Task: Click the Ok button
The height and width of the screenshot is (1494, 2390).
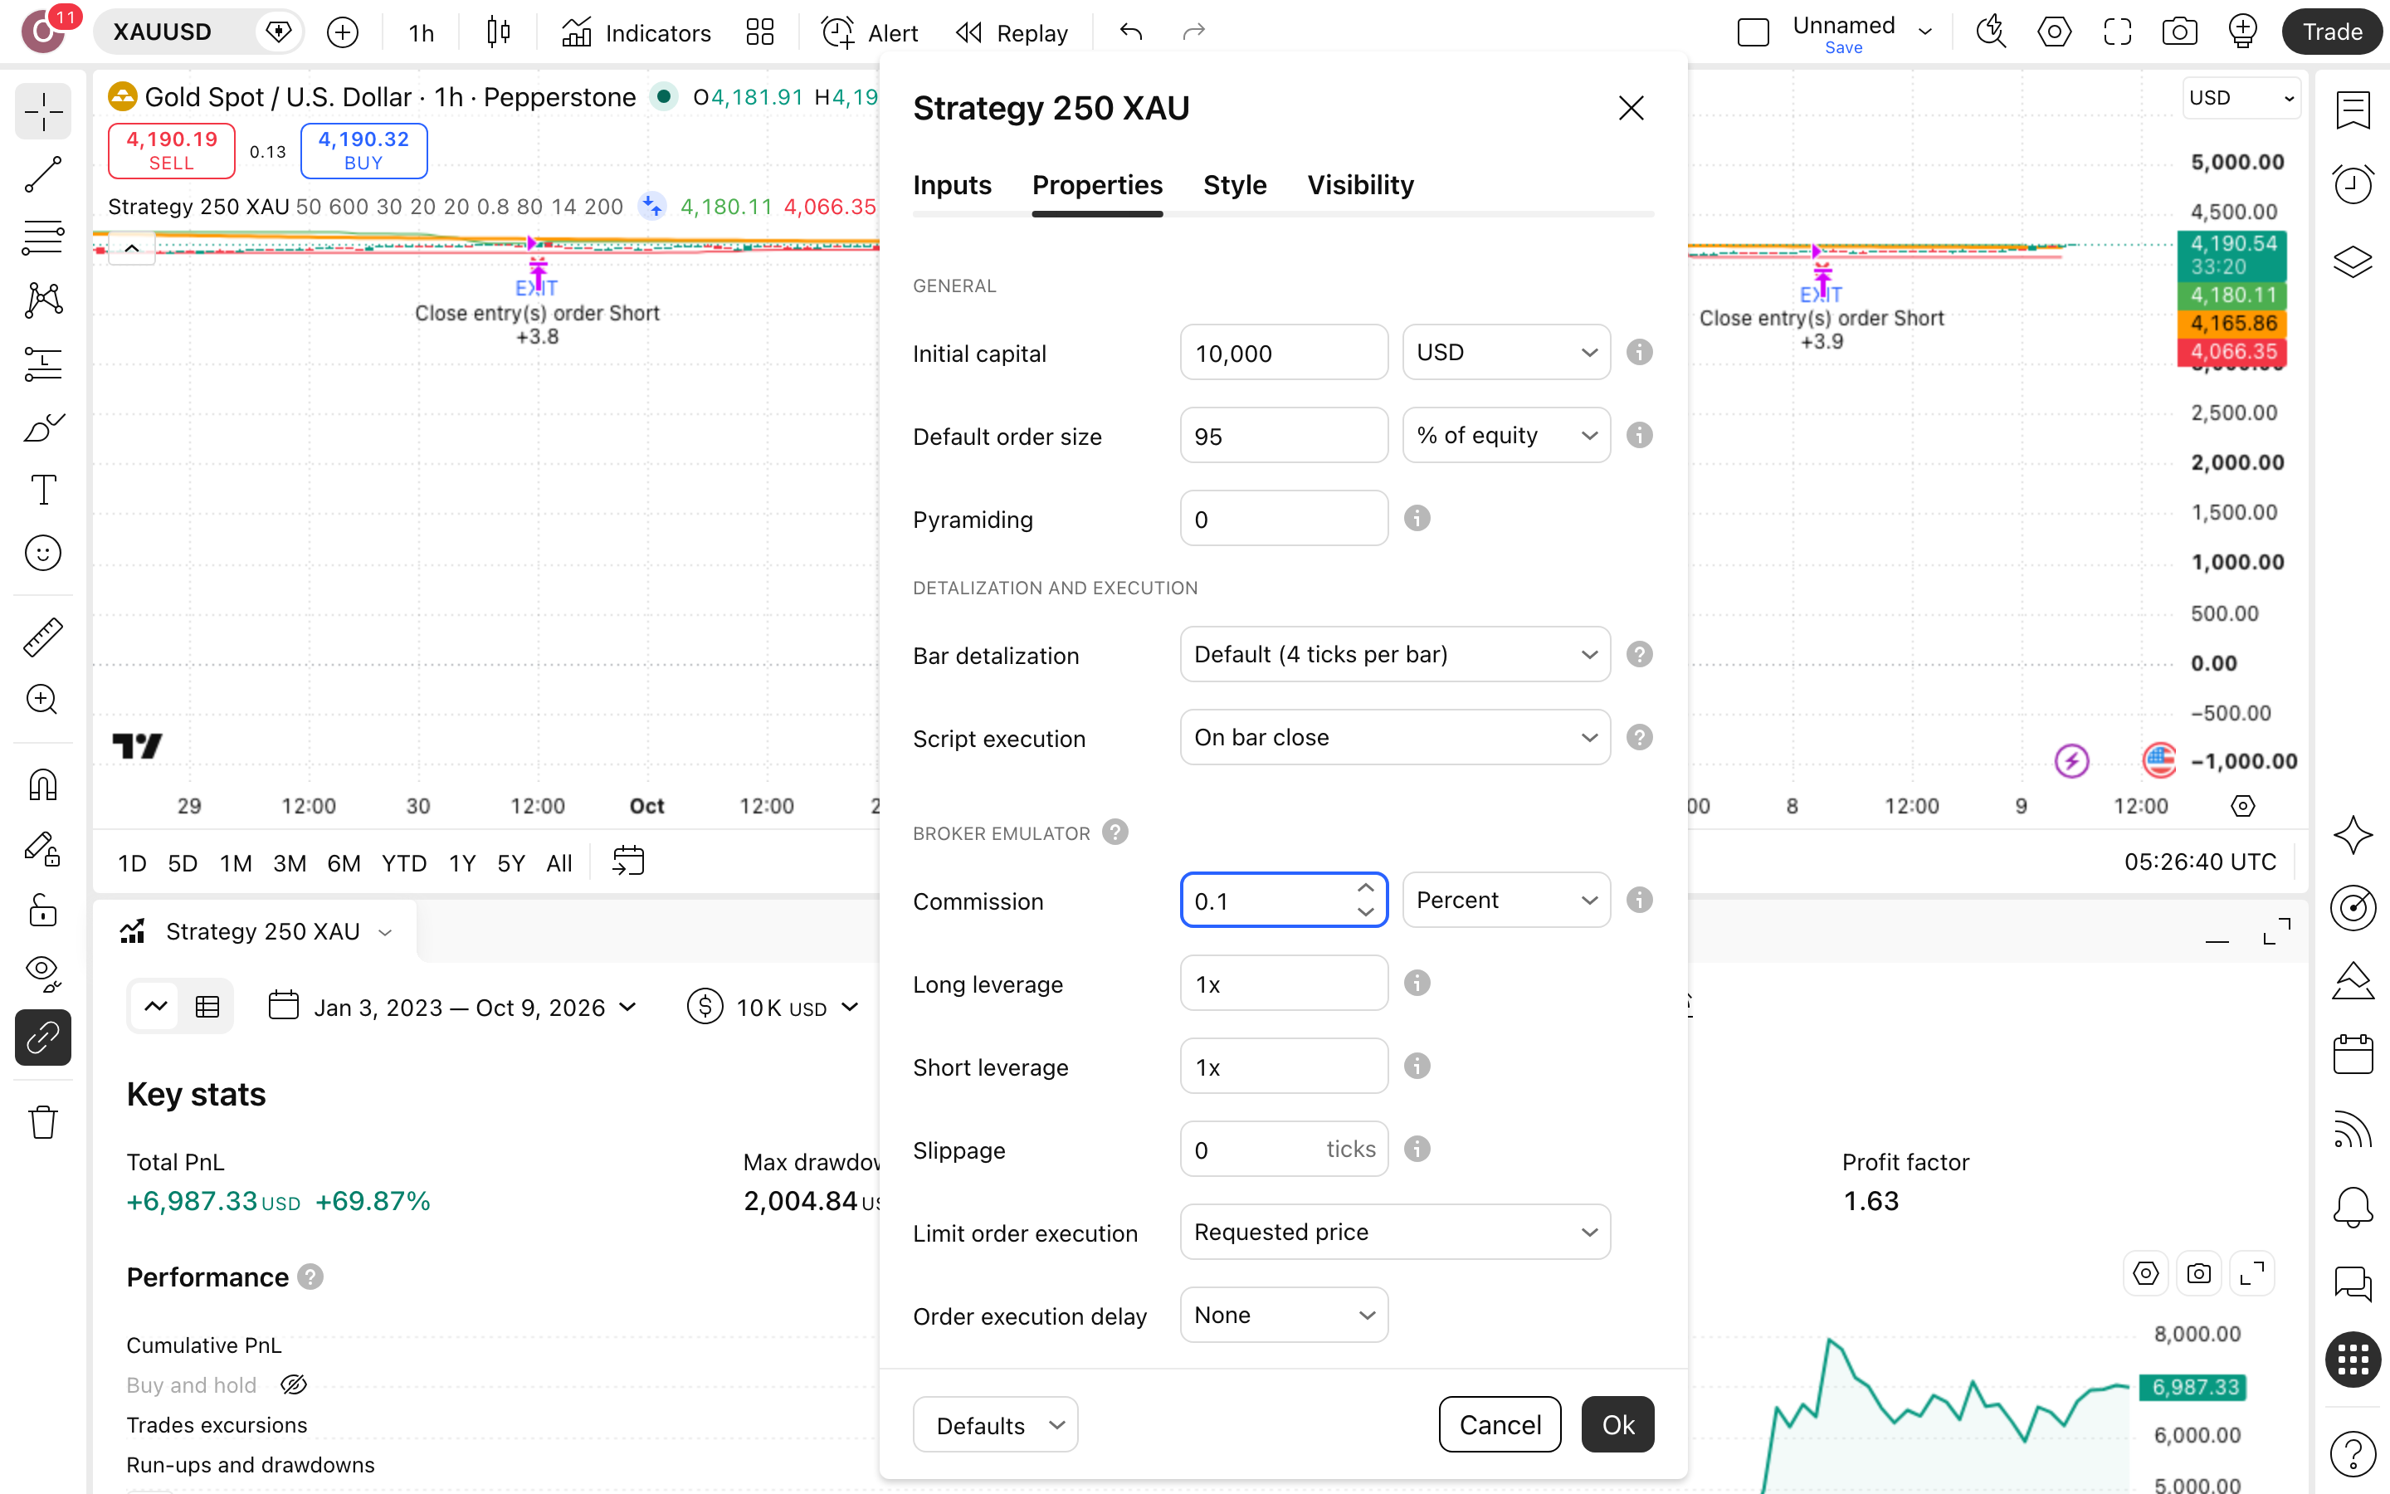Action: 1617,1425
